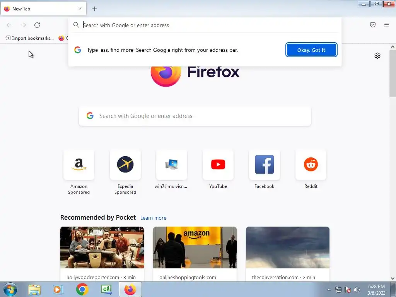
Task: Open the C# app taskbar icon
Action: tap(106, 289)
